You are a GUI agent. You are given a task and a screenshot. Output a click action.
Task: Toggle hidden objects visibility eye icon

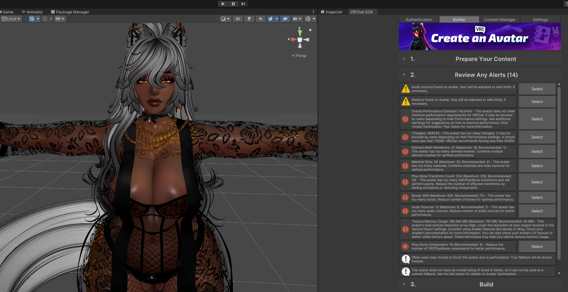285,19
